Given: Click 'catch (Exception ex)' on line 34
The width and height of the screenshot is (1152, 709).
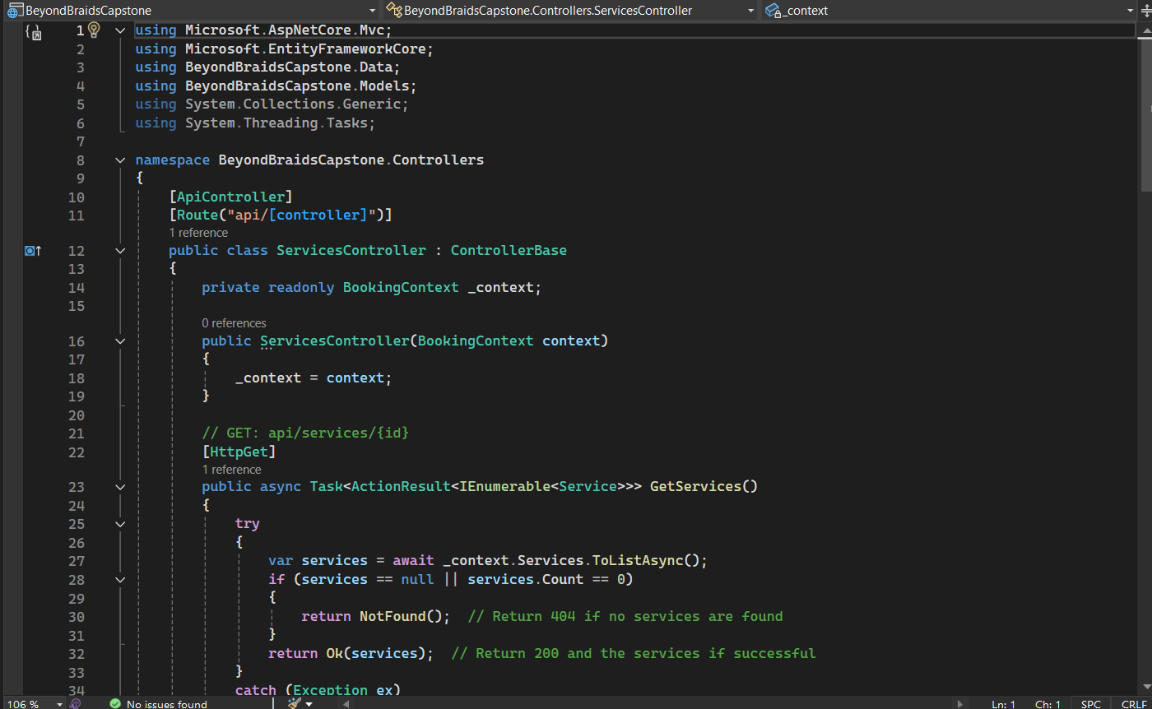Looking at the screenshot, I should 318,690.
